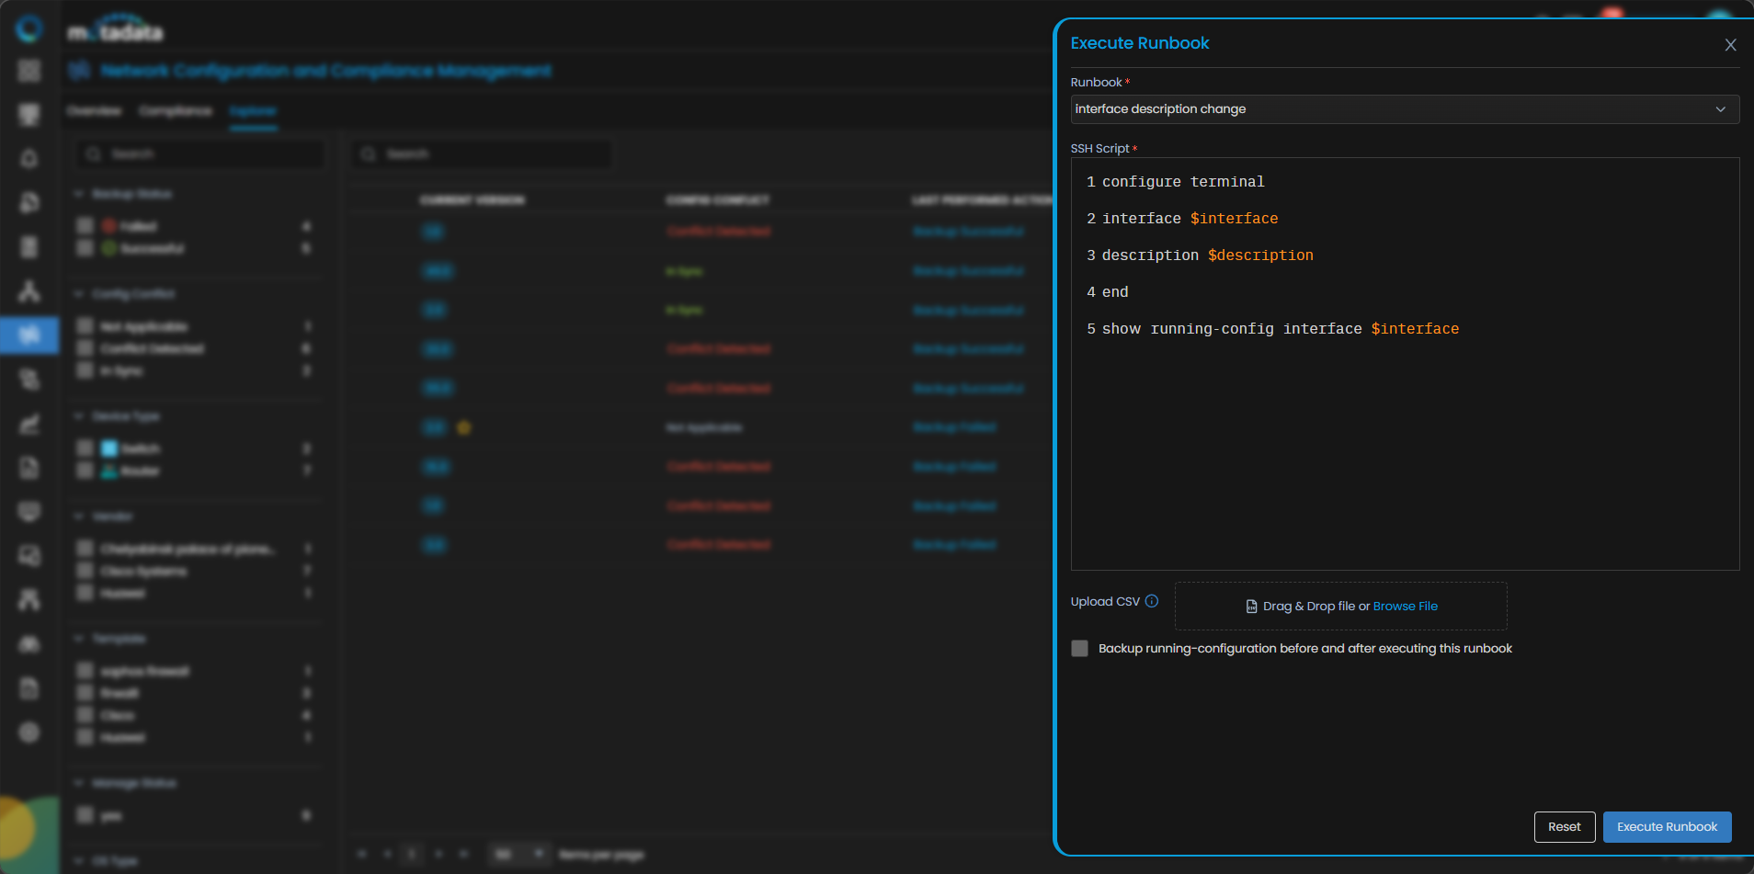1754x874 pixels.
Task: Click the CSV file icon in drop zone
Action: 1251,607
